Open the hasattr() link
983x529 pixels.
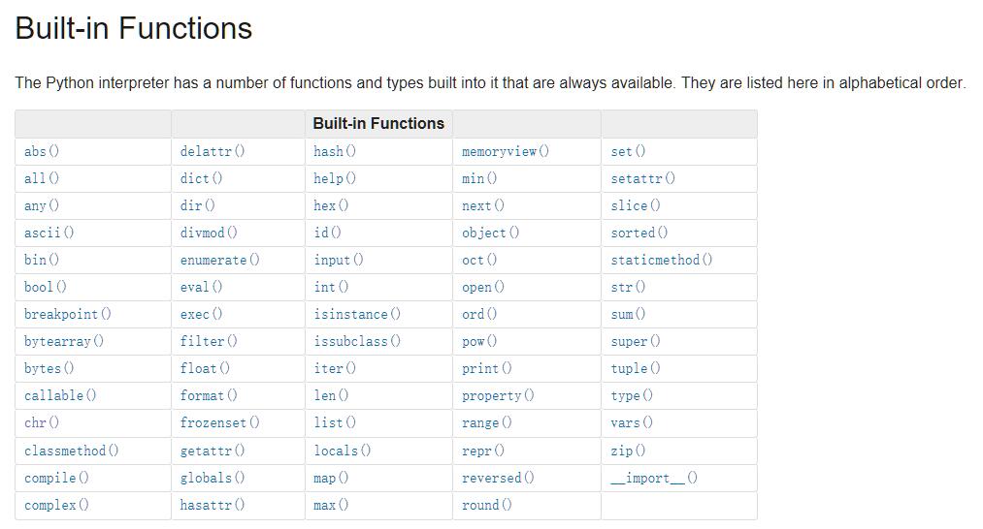coord(213,505)
